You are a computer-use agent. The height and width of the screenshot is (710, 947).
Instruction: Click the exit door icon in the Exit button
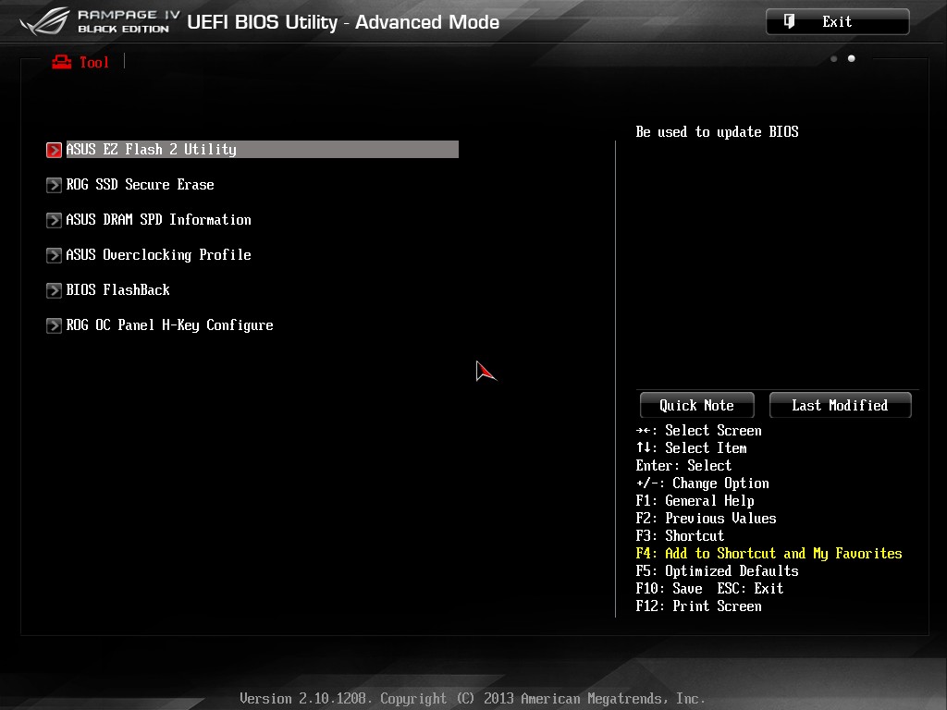pyautogui.click(x=789, y=22)
